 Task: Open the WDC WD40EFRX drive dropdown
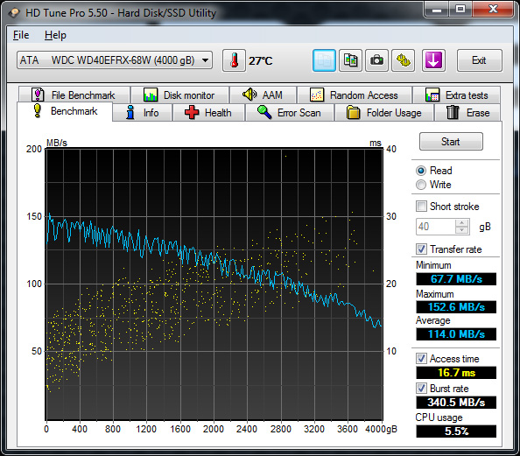pyautogui.click(x=115, y=60)
